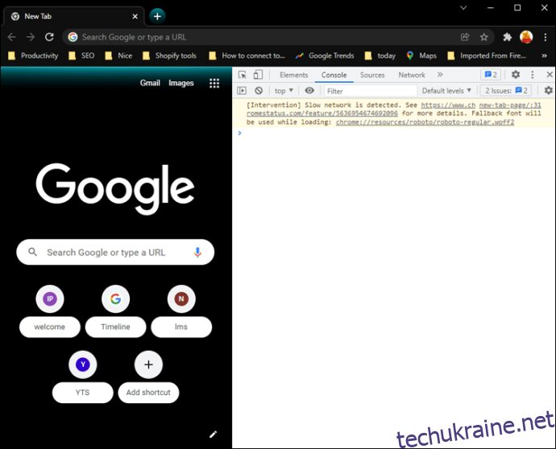Open the Maps bookmark
This screenshot has height=449, width=556.
pos(421,56)
